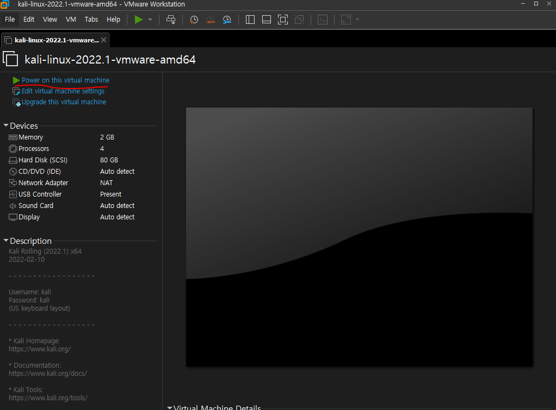The height and width of the screenshot is (410, 556).
Task: Click the stretch guest display icon
Action: pyautogui.click(x=345, y=20)
